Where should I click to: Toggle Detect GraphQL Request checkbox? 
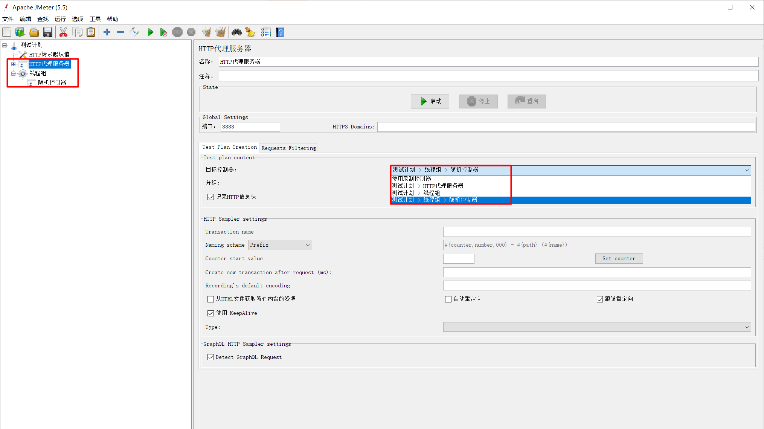(210, 357)
